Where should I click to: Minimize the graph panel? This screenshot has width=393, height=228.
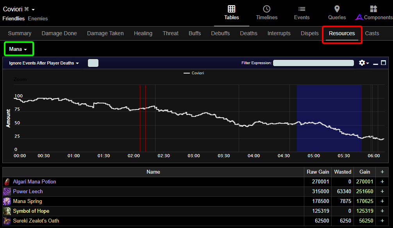pyautogui.click(x=375, y=64)
